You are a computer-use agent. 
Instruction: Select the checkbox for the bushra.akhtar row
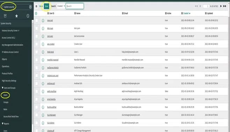pos(37,107)
